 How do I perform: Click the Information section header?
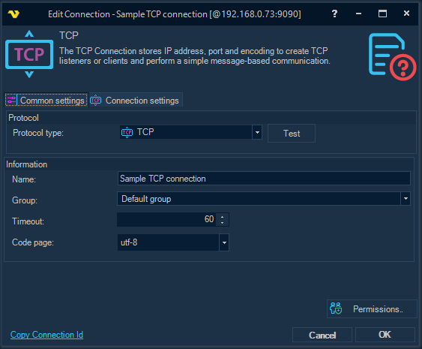point(27,164)
